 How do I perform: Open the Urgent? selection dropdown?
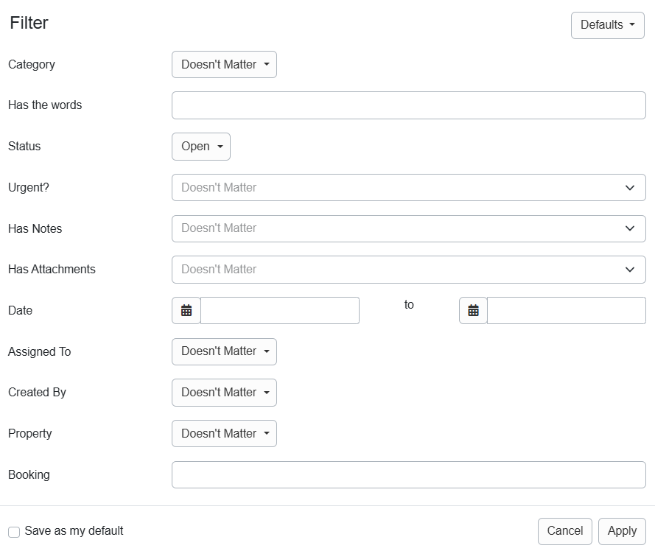point(408,187)
